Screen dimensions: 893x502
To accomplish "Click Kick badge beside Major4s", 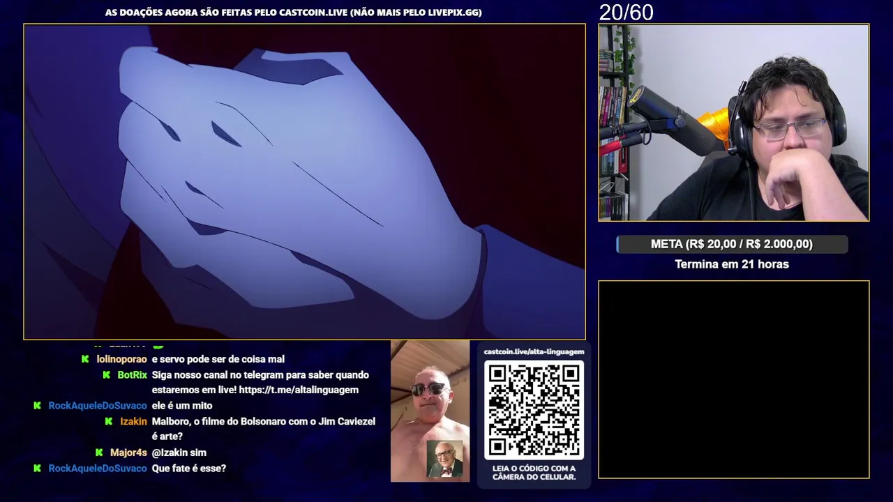I will pyautogui.click(x=99, y=452).
